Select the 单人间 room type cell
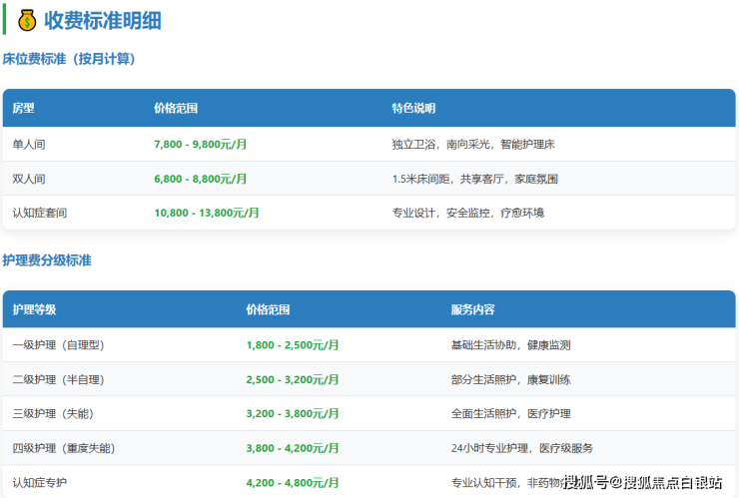 click(x=29, y=145)
